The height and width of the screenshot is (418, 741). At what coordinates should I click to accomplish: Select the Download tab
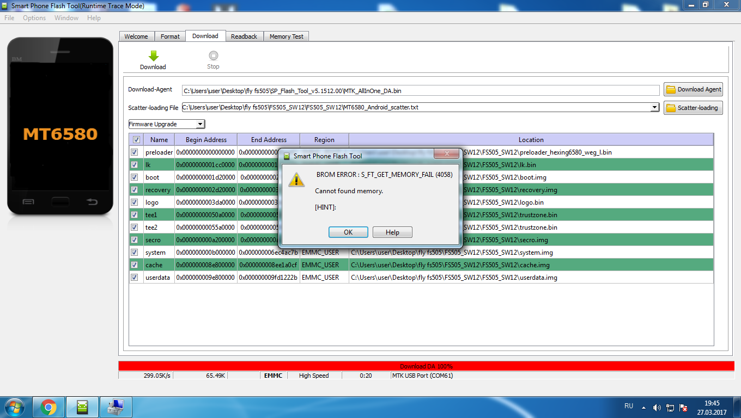point(205,36)
